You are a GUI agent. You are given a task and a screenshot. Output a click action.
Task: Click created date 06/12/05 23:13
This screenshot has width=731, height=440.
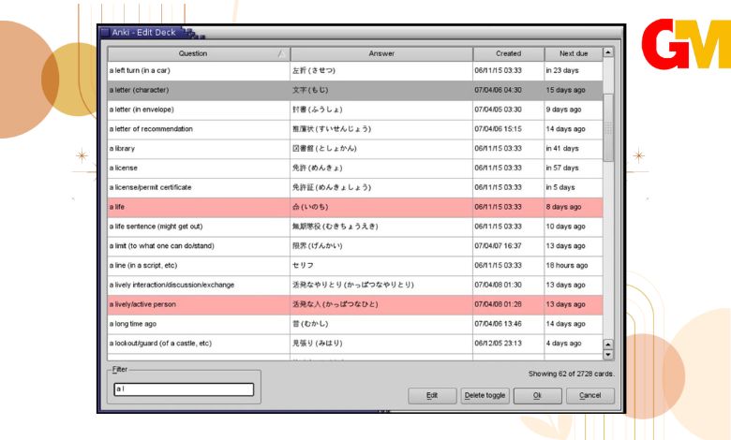tap(508, 344)
